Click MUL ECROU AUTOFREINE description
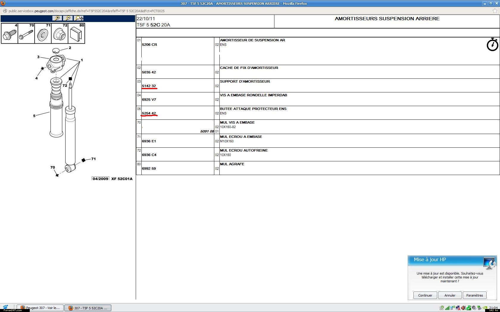Image resolution: width=500 pixels, height=312 pixels. click(244, 150)
